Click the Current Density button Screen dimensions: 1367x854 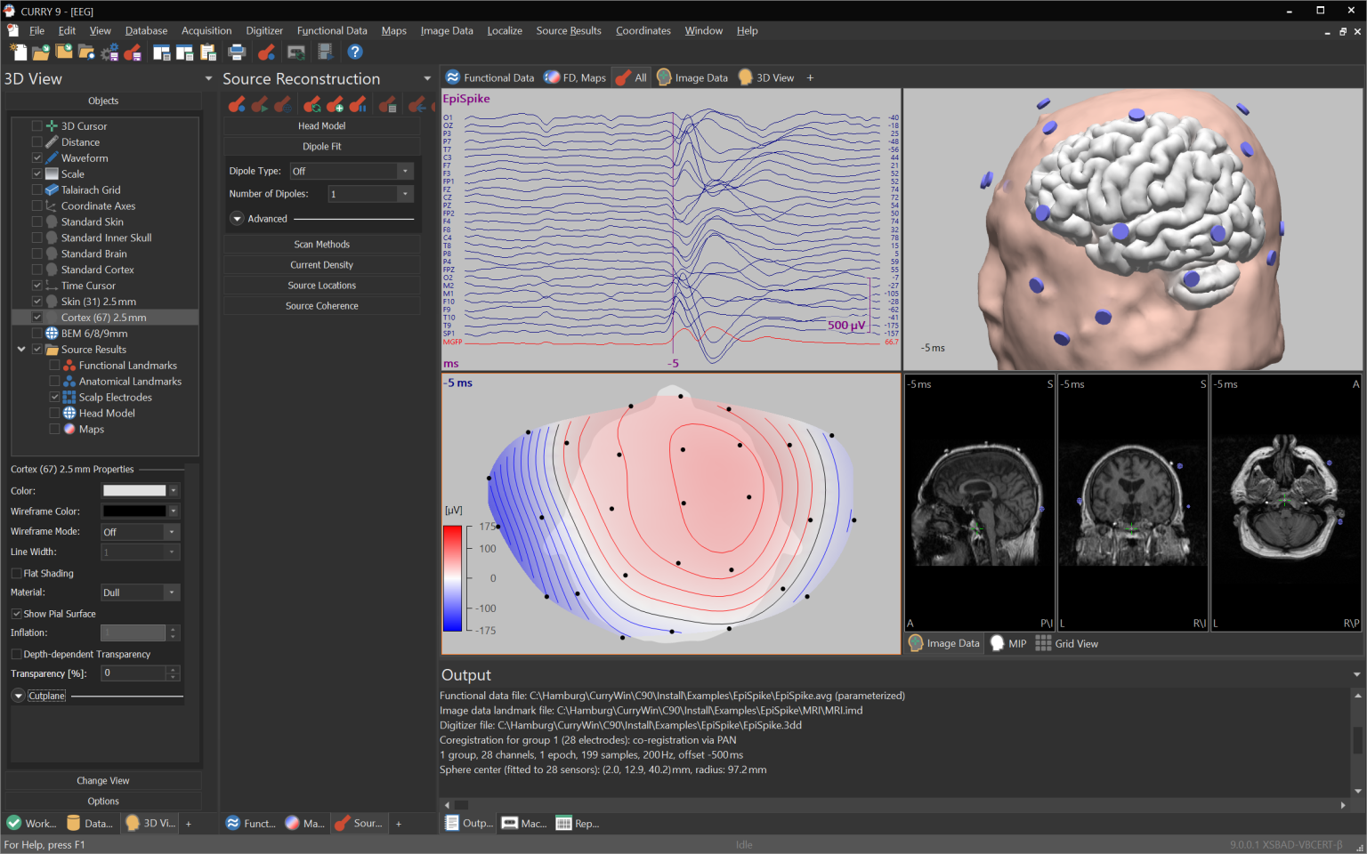tap(321, 264)
